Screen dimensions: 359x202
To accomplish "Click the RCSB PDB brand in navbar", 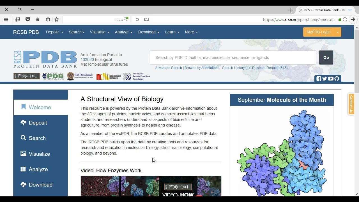I will [x=26, y=32].
